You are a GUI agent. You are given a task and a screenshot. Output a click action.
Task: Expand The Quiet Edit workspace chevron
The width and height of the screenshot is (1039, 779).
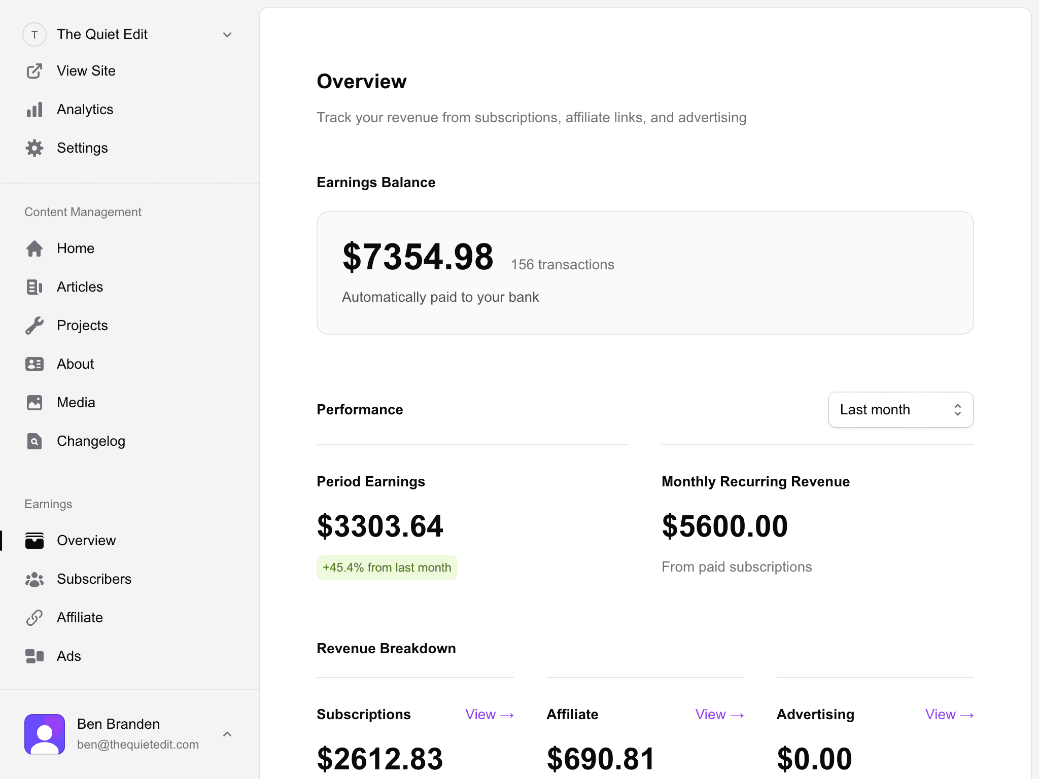click(x=227, y=34)
